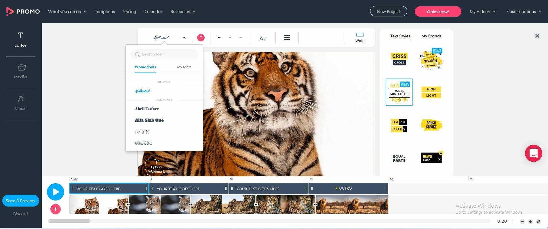Align text to the left

click(x=220, y=38)
